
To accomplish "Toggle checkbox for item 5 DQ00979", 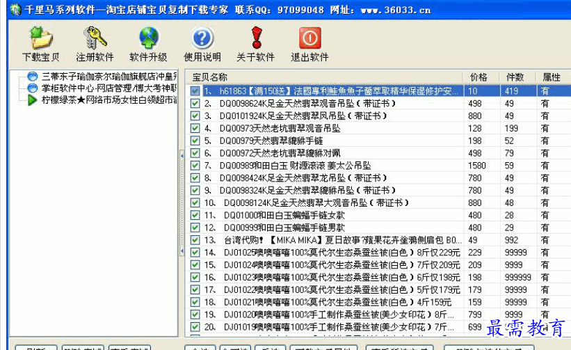I will pyautogui.click(x=195, y=141).
